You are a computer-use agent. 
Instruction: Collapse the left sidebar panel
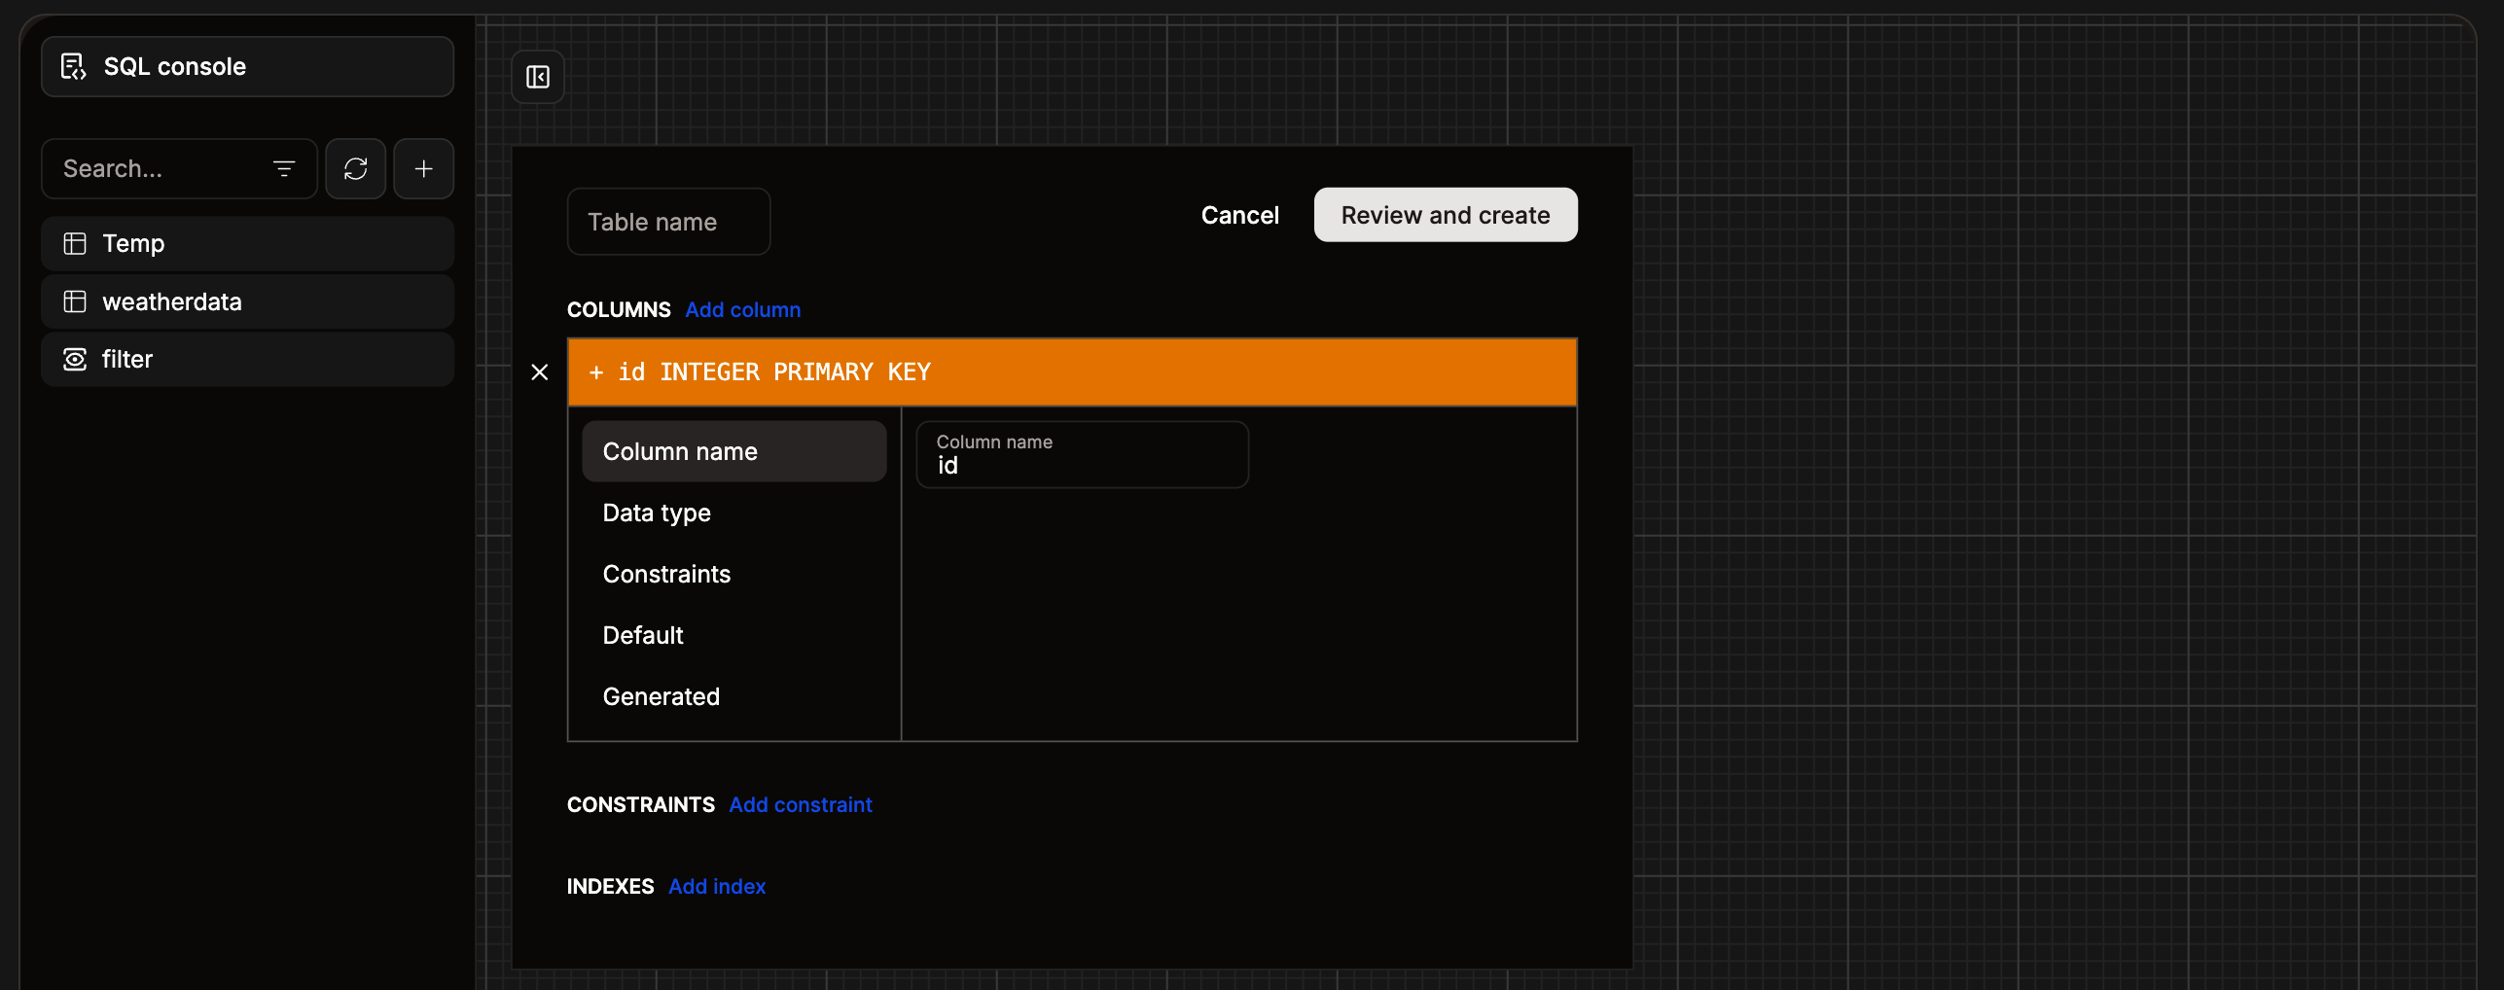pyautogui.click(x=537, y=76)
